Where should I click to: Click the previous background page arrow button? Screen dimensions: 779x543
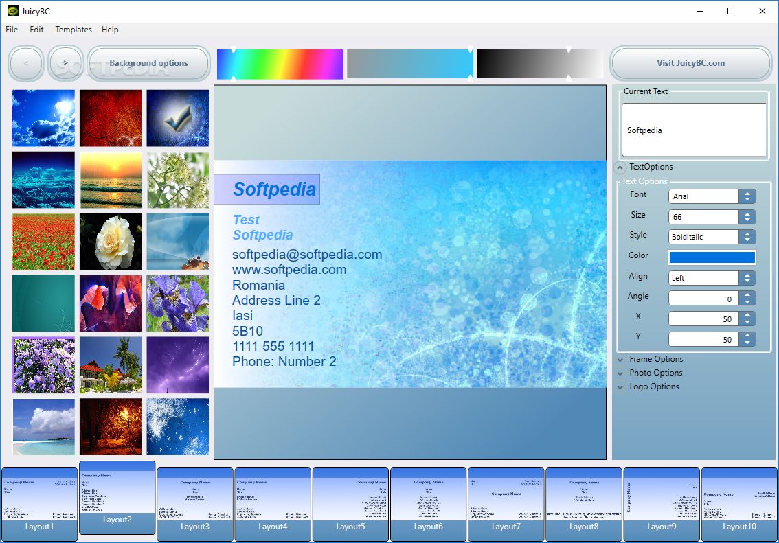[26, 64]
